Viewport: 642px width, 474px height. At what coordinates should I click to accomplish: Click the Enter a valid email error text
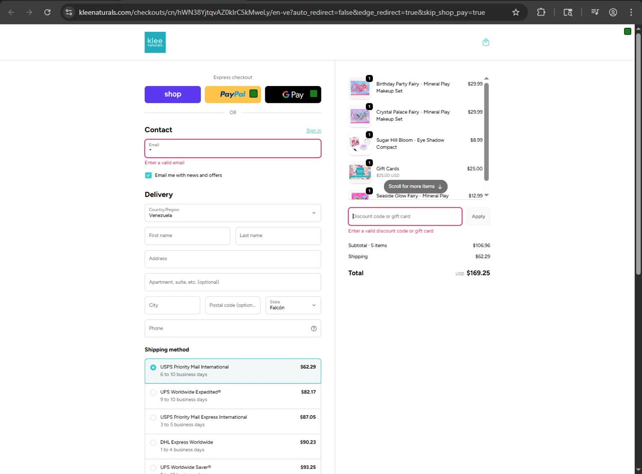(x=164, y=163)
